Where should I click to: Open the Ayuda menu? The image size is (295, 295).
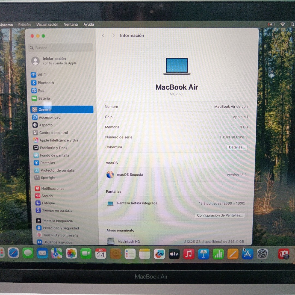(89, 25)
